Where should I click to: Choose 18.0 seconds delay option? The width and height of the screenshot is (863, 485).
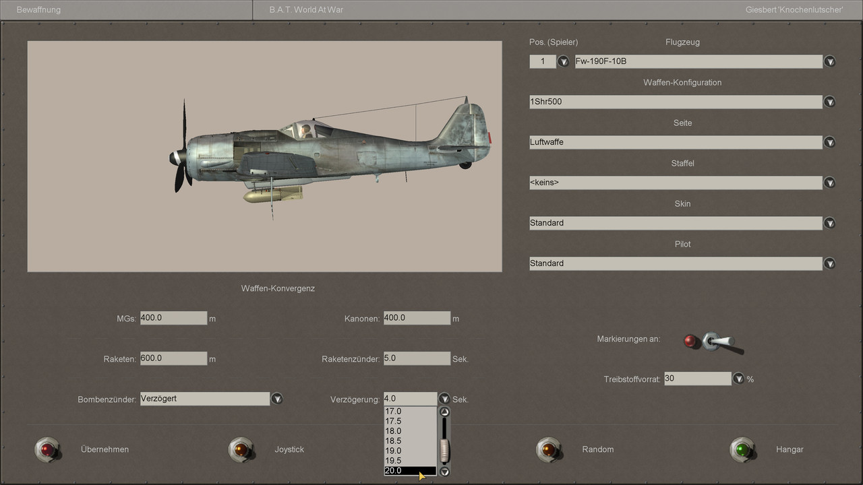click(411, 431)
